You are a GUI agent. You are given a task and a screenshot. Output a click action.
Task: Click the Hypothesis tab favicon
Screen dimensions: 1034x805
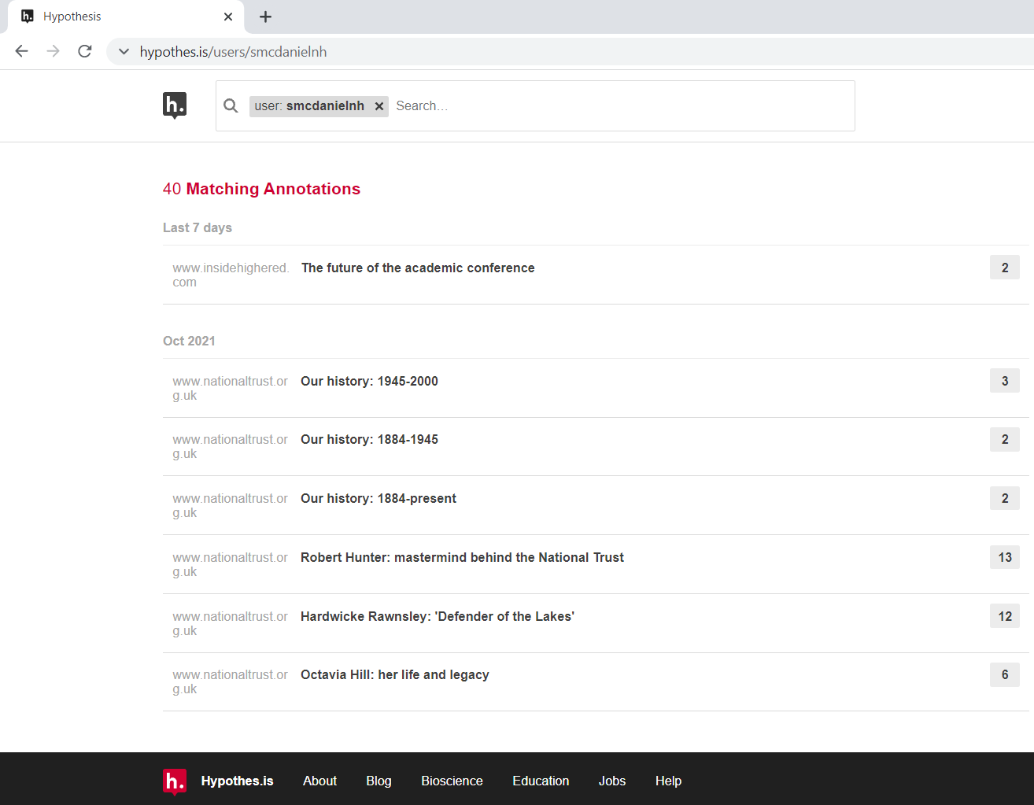(x=27, y=16)
